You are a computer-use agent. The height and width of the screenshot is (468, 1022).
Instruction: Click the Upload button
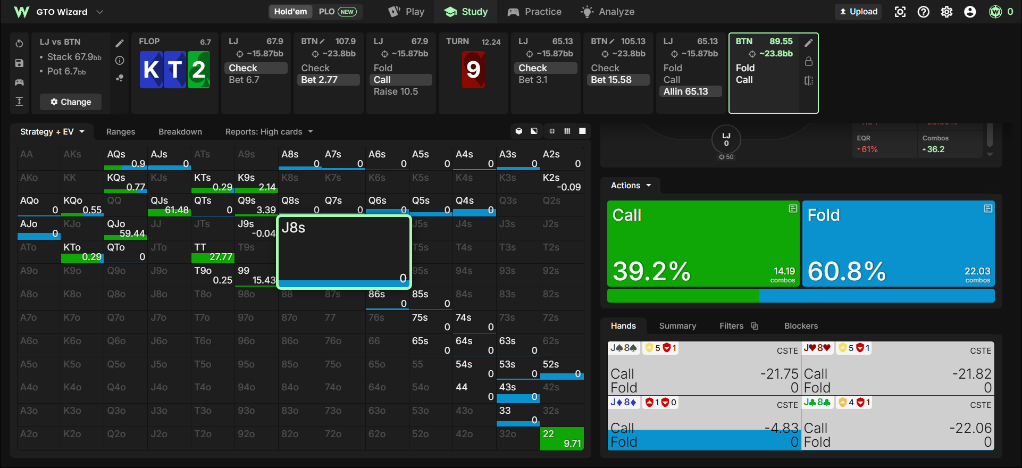point(858,12)
